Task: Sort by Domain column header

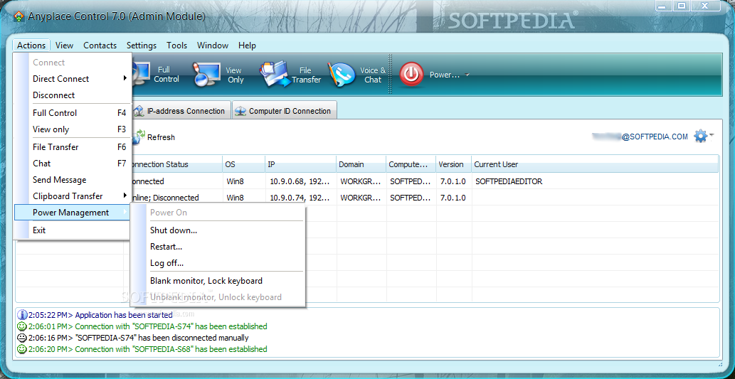Action: (x=361, y=164)
